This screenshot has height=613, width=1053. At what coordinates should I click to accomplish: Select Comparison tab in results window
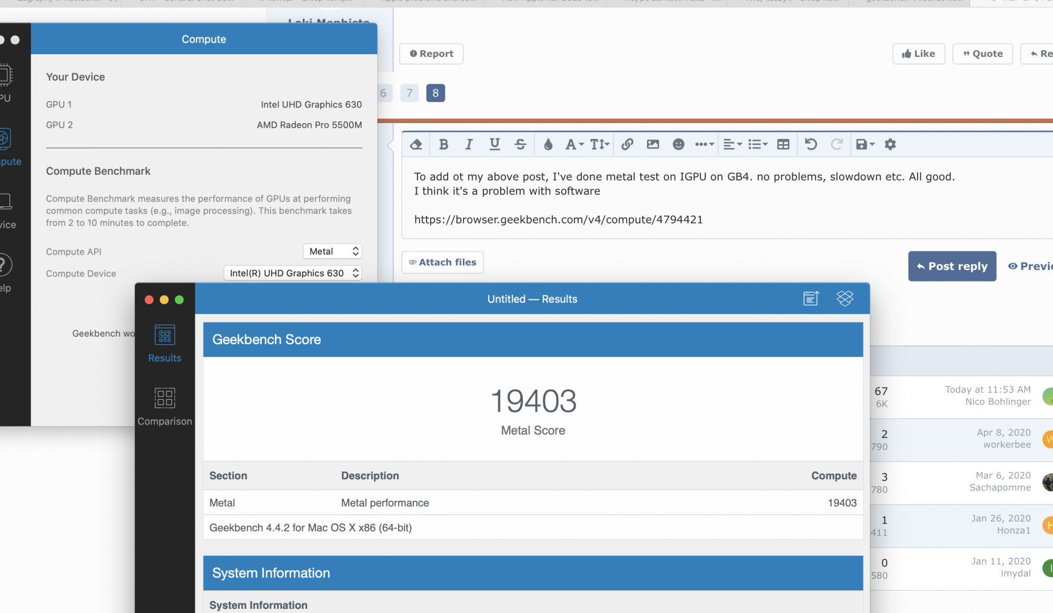coord(165,407)
